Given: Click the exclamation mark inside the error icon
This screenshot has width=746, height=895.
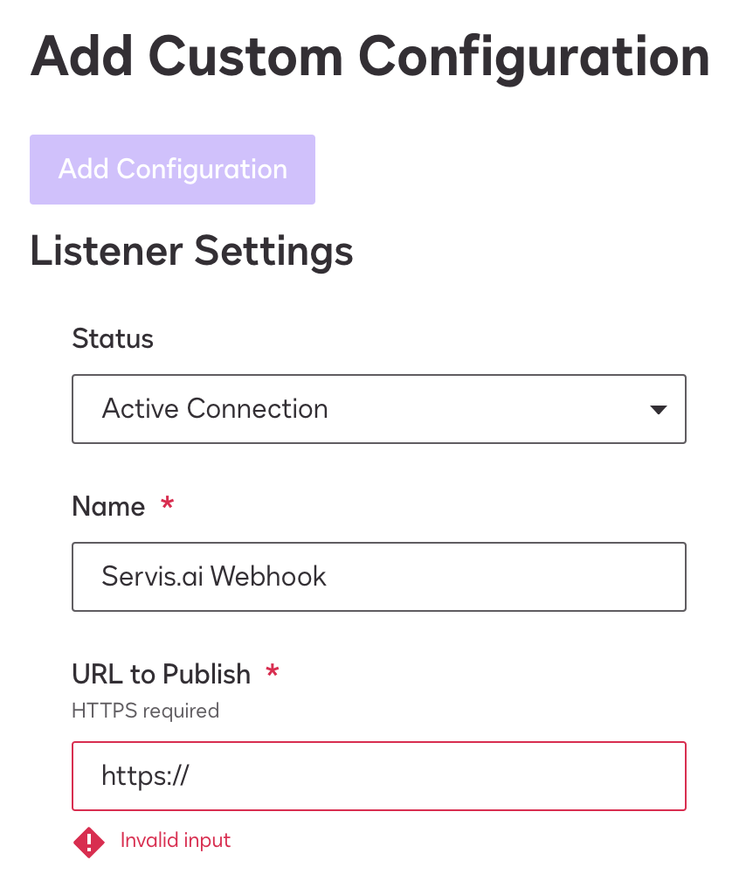Looking at the screenshot, I should pyautogui.click(x=89, y=842).
